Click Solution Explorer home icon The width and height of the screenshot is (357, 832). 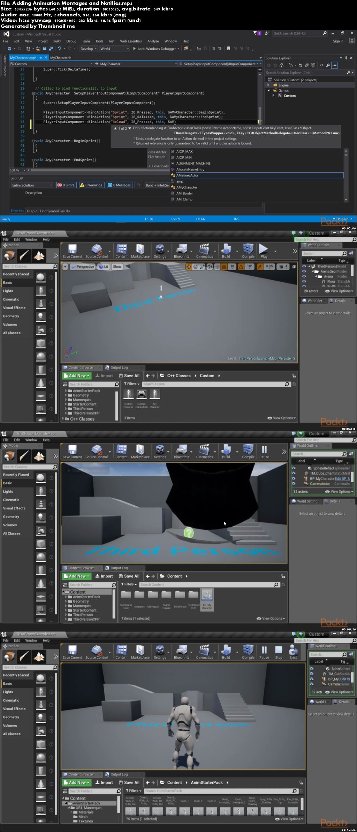(281, 65)
